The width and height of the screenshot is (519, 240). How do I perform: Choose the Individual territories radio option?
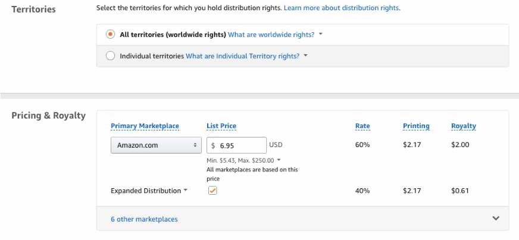coord(110,56)
